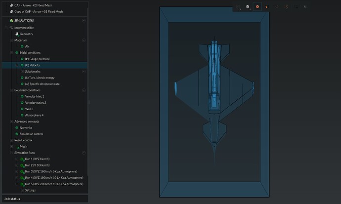Open the view orientation cube dropdown in viewer toolbar
Screen dimensions: 341x204
point(238,7)
